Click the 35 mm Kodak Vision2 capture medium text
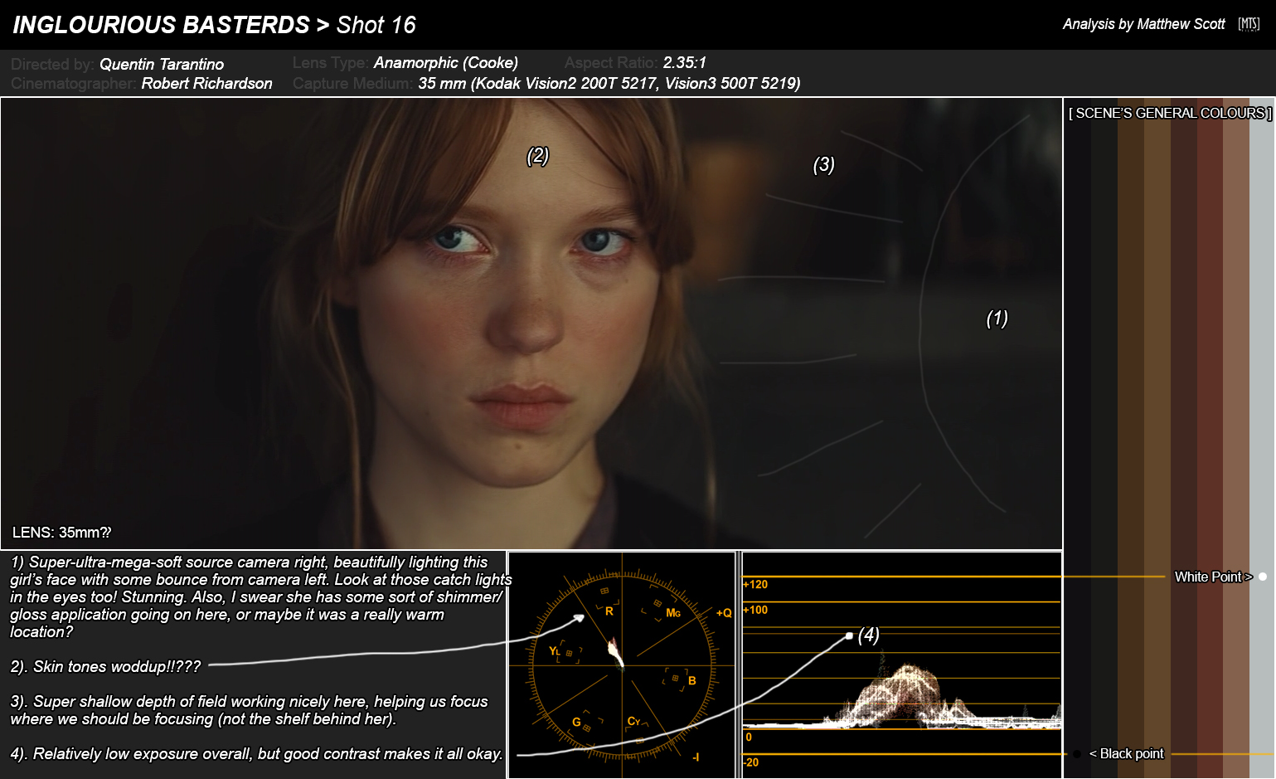 tap(609, 83)
